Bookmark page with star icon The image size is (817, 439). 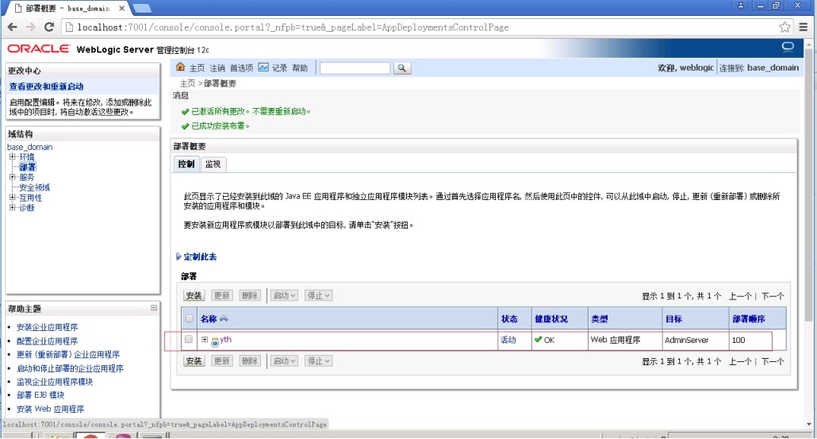click(784, 27)
